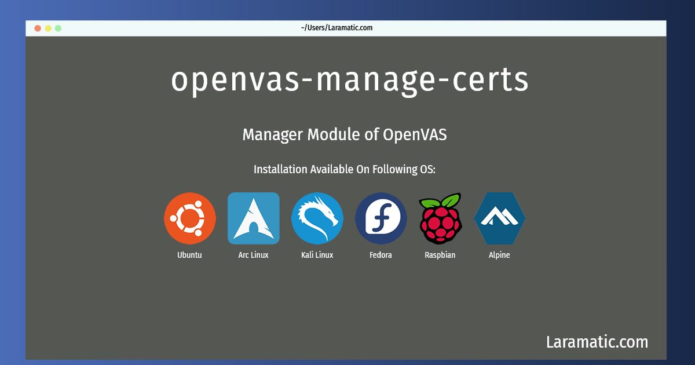This screenshot has width=695, height=365.
Task: Open the Kali Linux text label
Action: click(x=317, y=255)
